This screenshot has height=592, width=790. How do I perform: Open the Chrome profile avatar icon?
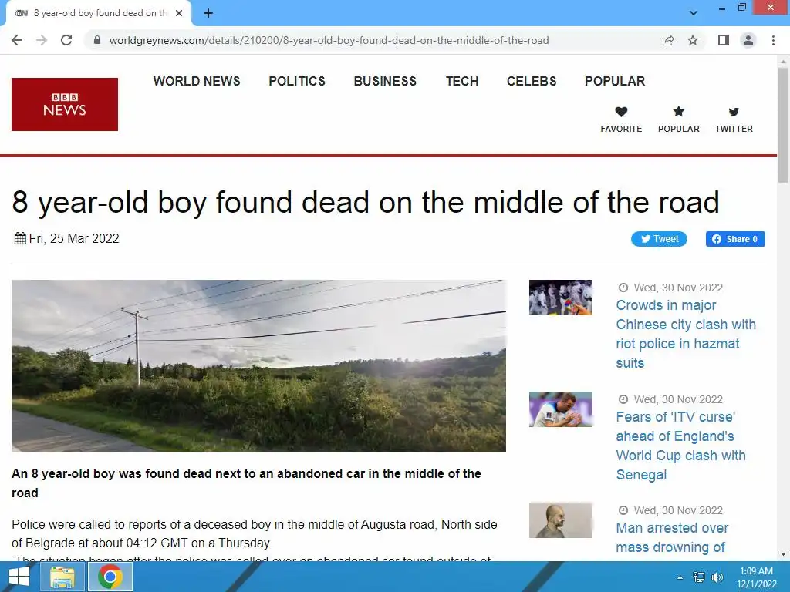coord(748,40)
